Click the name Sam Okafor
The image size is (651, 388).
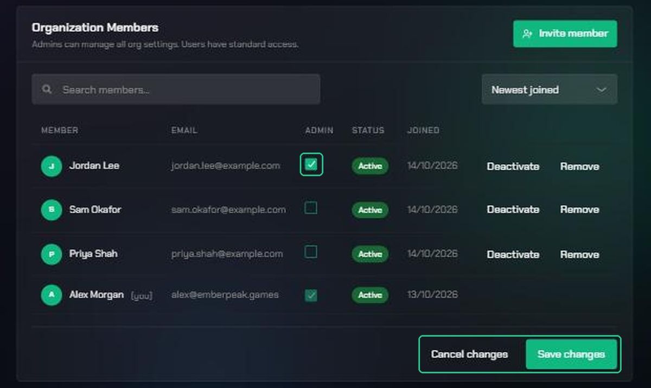click(x=95, y=210)
